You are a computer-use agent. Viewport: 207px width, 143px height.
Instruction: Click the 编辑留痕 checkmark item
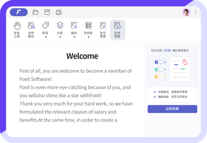(170, 97)
